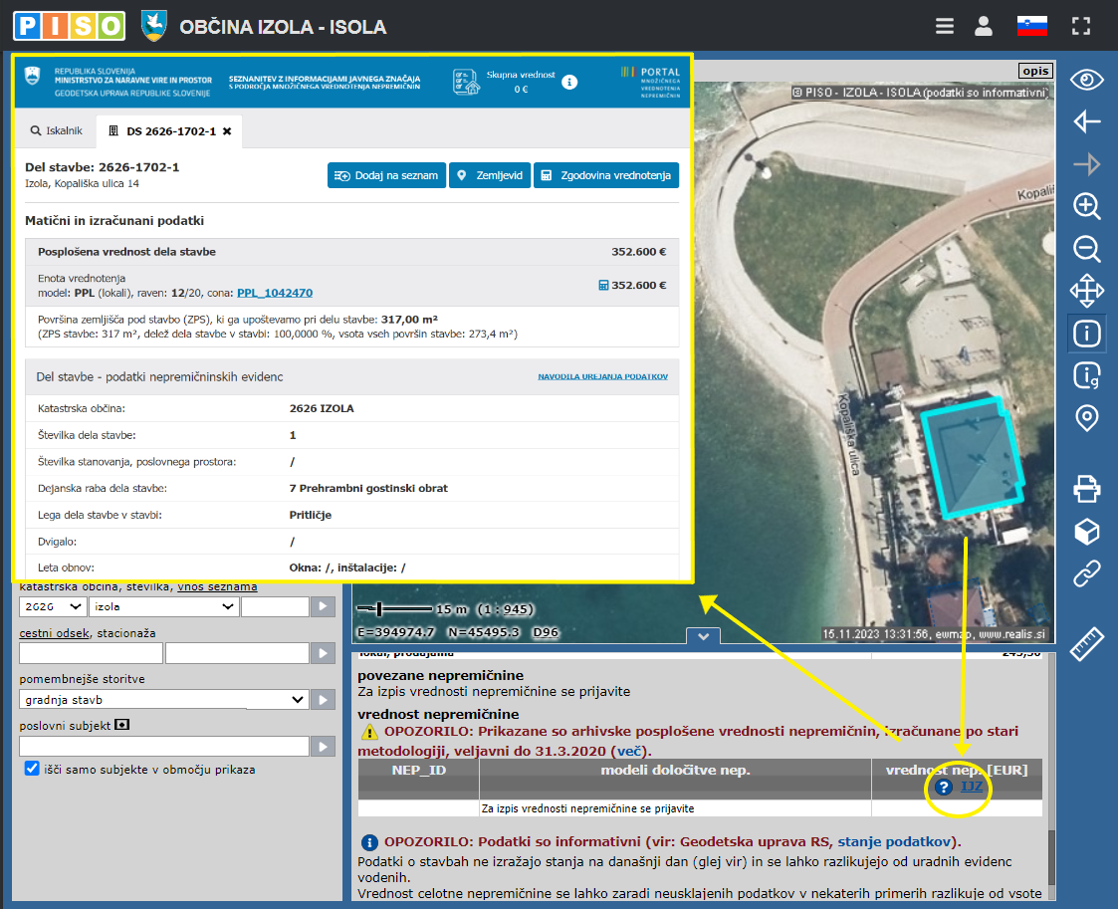
Task: Uncheck 'išči samo subjekte v območju prikaza'
Action: [32, 769]
